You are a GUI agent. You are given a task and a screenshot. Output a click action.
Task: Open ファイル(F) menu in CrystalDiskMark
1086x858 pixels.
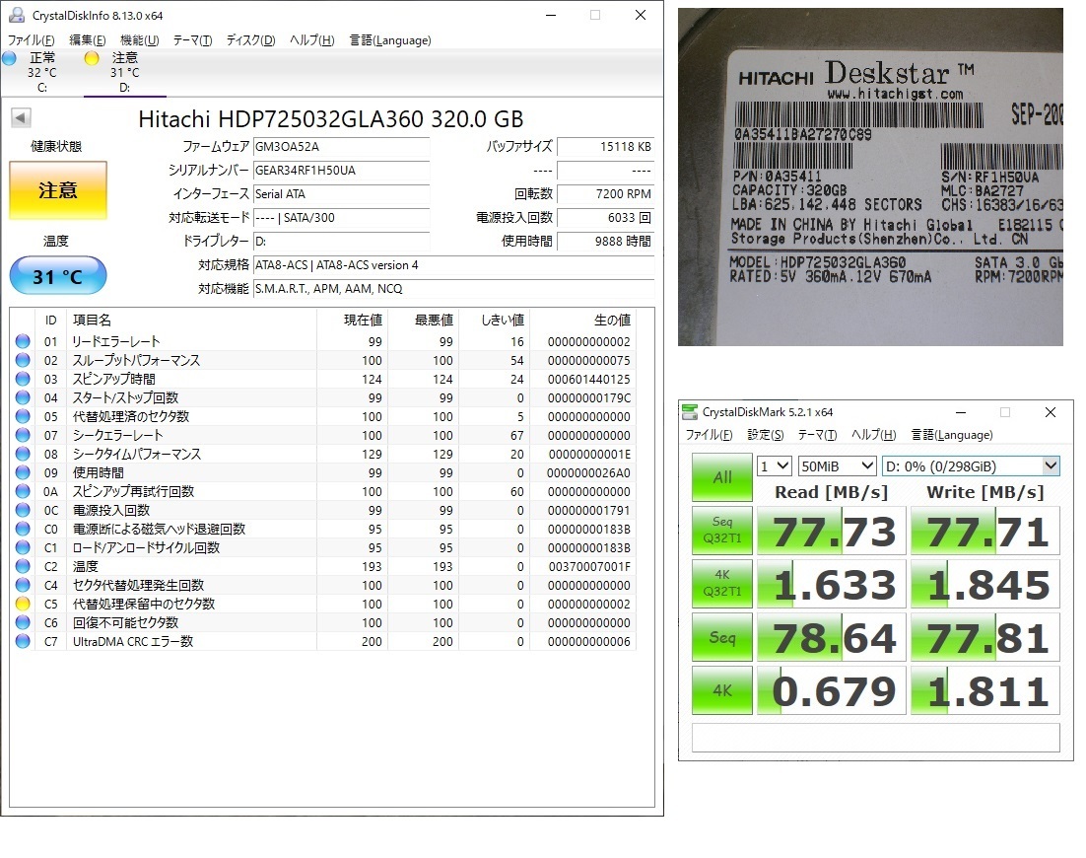(709, 435)
